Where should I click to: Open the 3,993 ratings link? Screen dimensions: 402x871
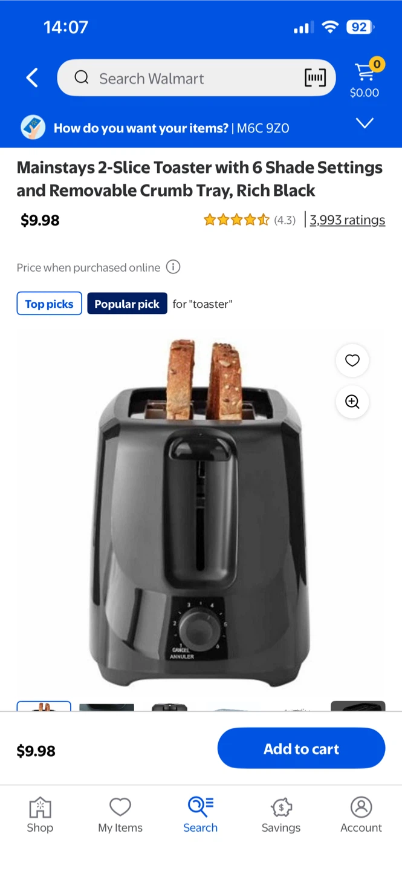(x=347, y=220)
